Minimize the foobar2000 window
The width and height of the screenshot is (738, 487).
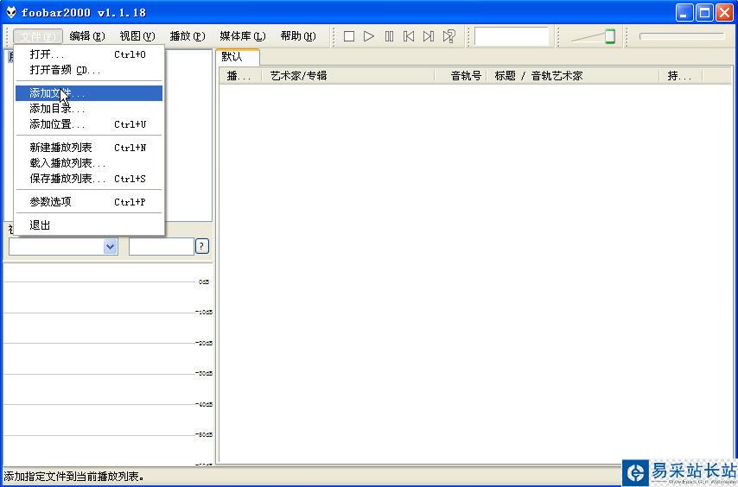[x=684, y=13]
